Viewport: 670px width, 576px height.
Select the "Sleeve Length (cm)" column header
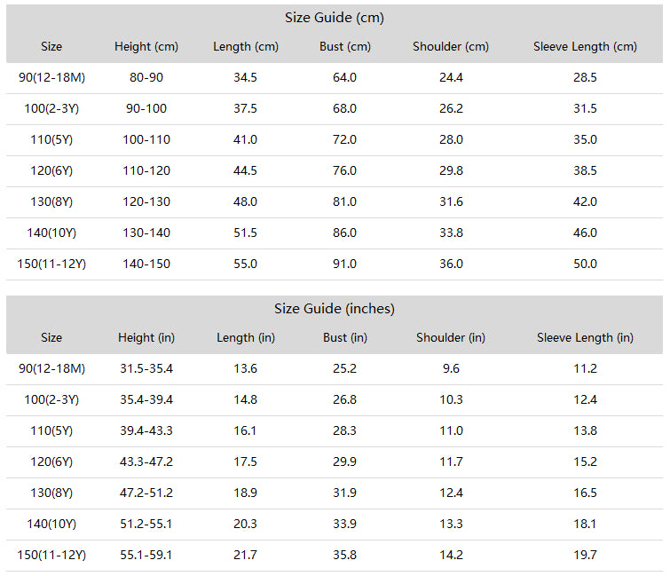tap(585, 47)
